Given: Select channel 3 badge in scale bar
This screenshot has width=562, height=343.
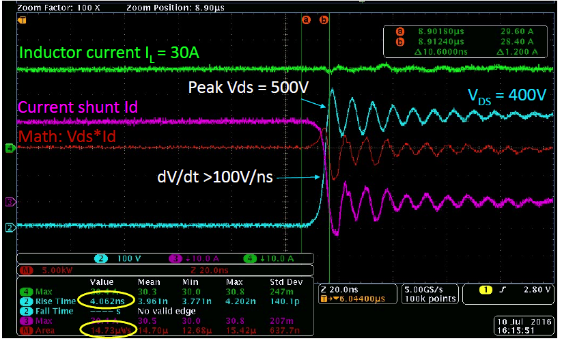Looking at the screenshot, I should point(175,258).
